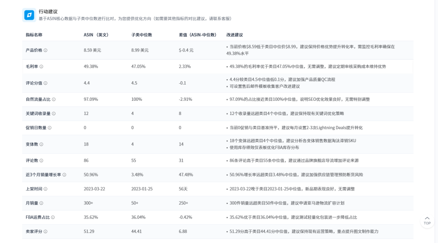Image resolution: width=438 pixels, height=243 pixels.
Task: Click info icon beside FBA运费占比
Action: pyautogui.click(x=53, y=217)
